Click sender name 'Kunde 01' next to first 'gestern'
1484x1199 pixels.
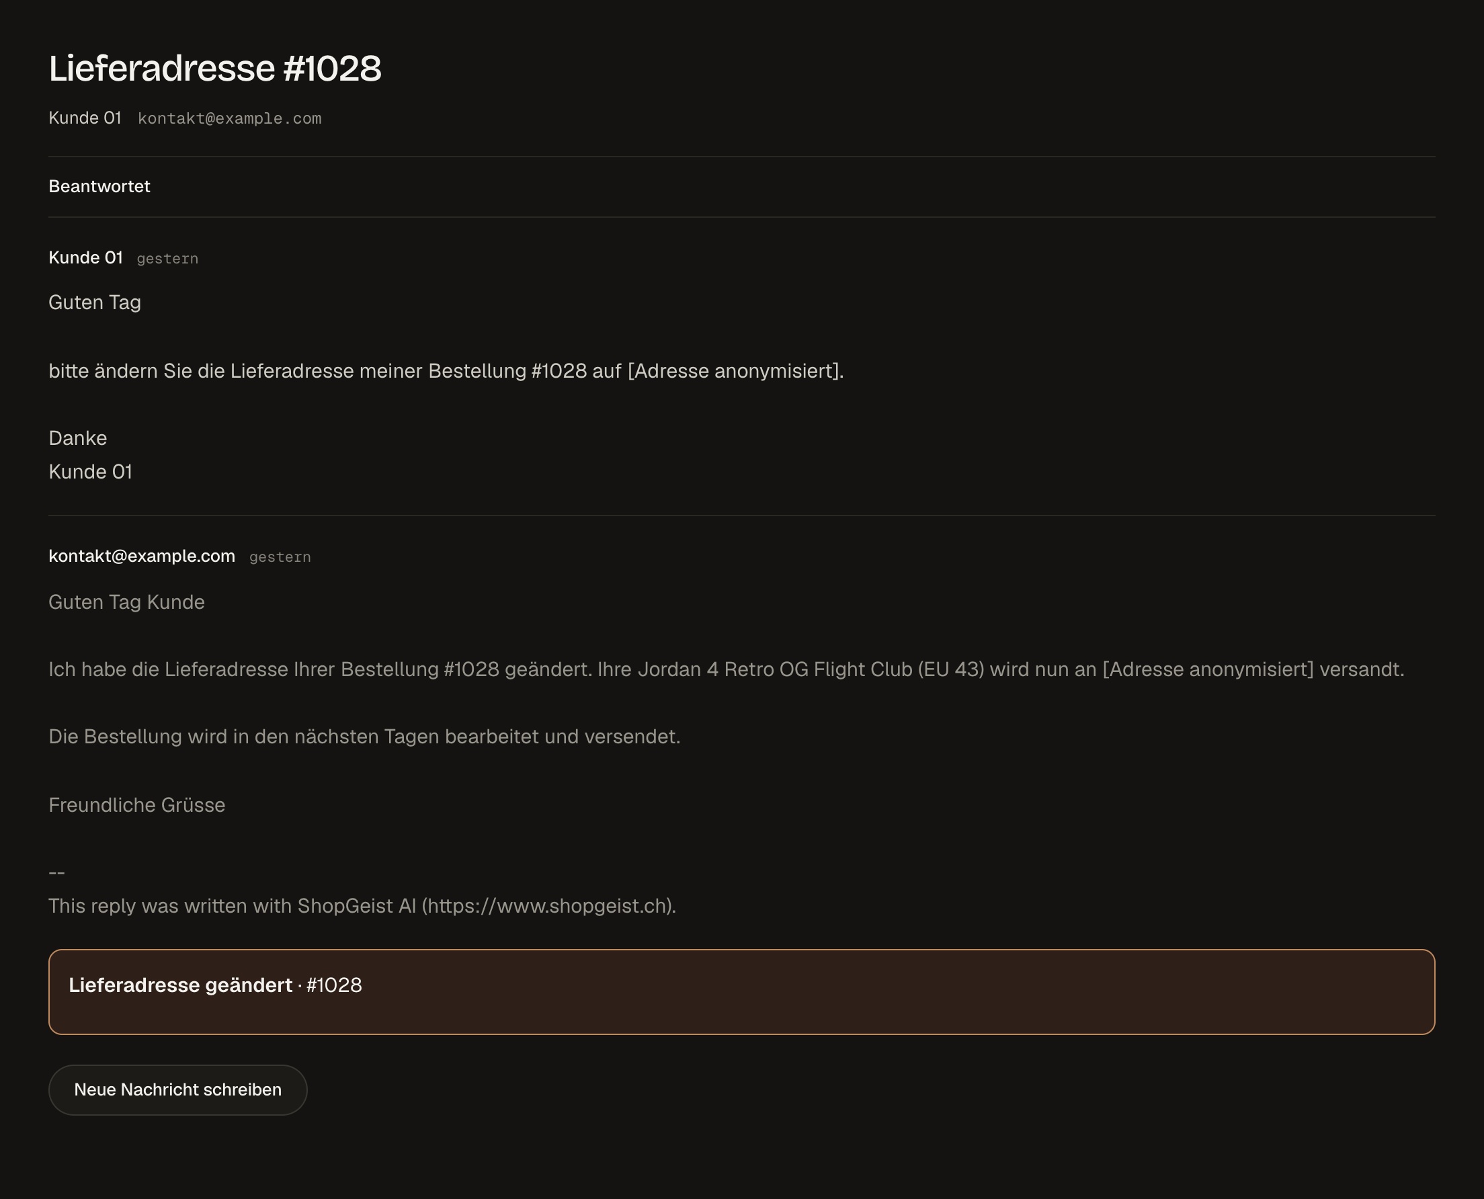click(85, 257)
